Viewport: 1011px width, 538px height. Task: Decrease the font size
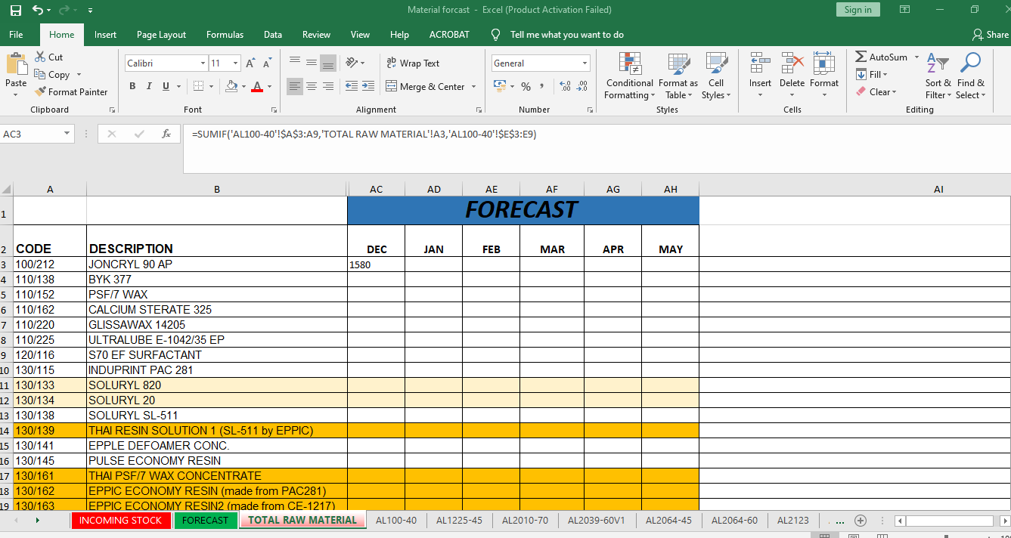coord(267,63)
